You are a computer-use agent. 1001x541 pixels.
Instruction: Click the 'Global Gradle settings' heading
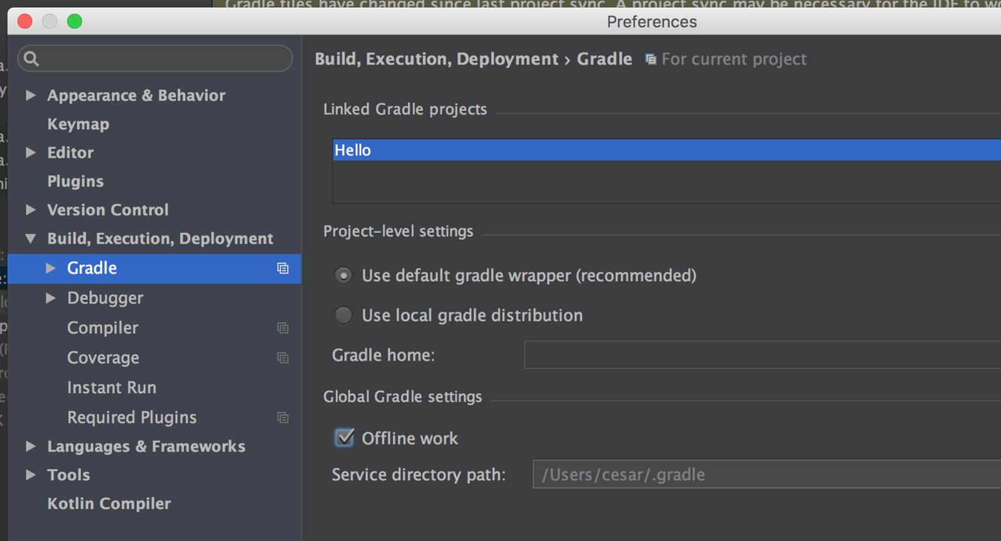(x=402, y=397)
